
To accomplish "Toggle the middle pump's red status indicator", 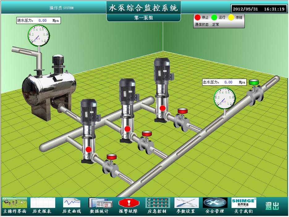I will tap(127, 129).
